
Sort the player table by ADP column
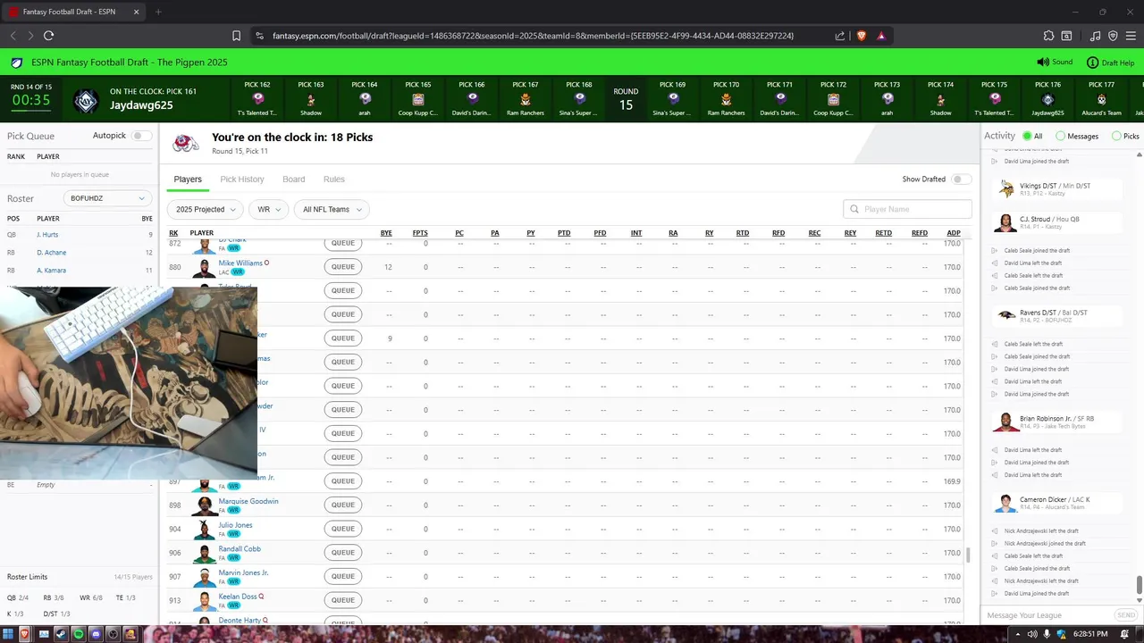[x=954, y=233]
